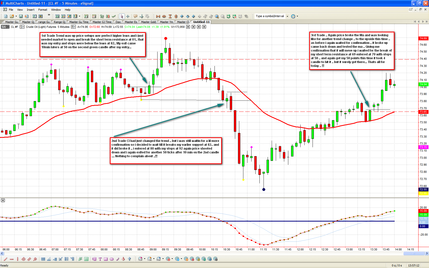Open the File menu
Screen dimensions: 429x268
click(11, 10)
